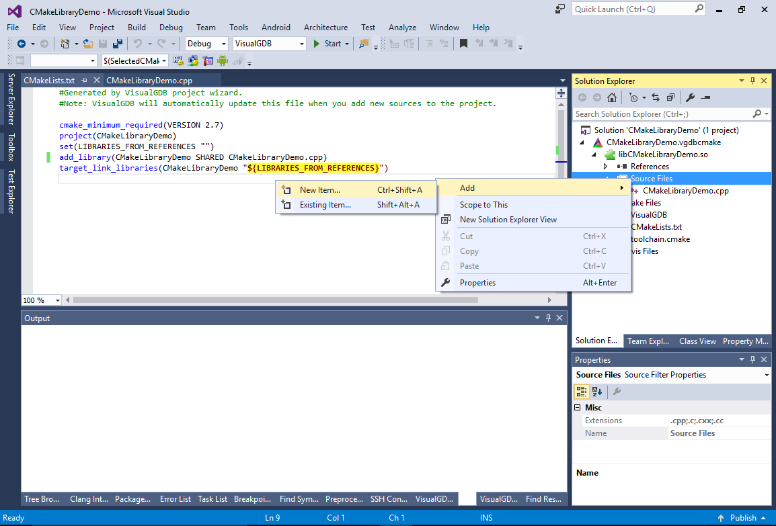Toggle auto-hide pin on Output panel
Screen dimensions: 776x526
[x=549, y=318]
